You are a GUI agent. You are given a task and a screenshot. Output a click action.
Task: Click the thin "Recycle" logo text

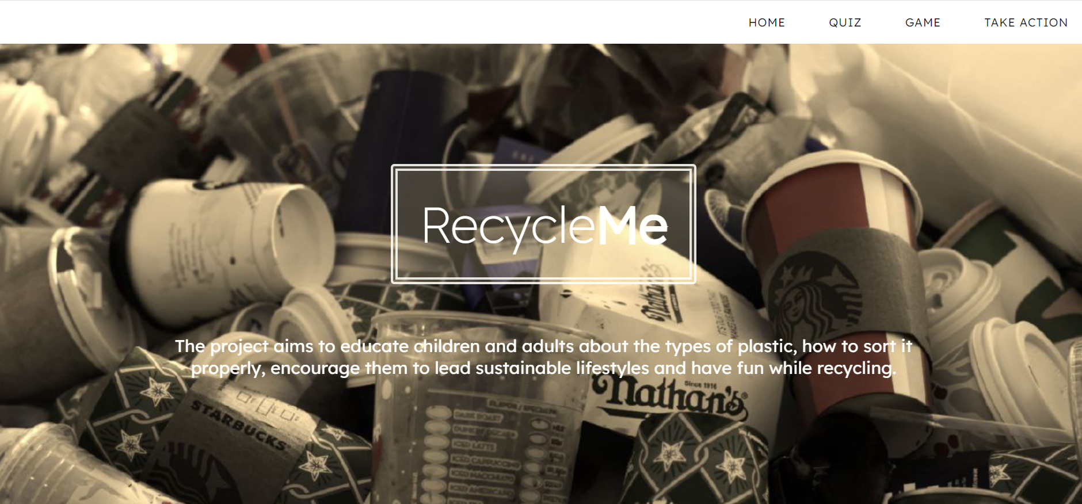tap(508, 228)
